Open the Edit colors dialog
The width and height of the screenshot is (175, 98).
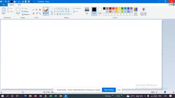click(136, 11)
